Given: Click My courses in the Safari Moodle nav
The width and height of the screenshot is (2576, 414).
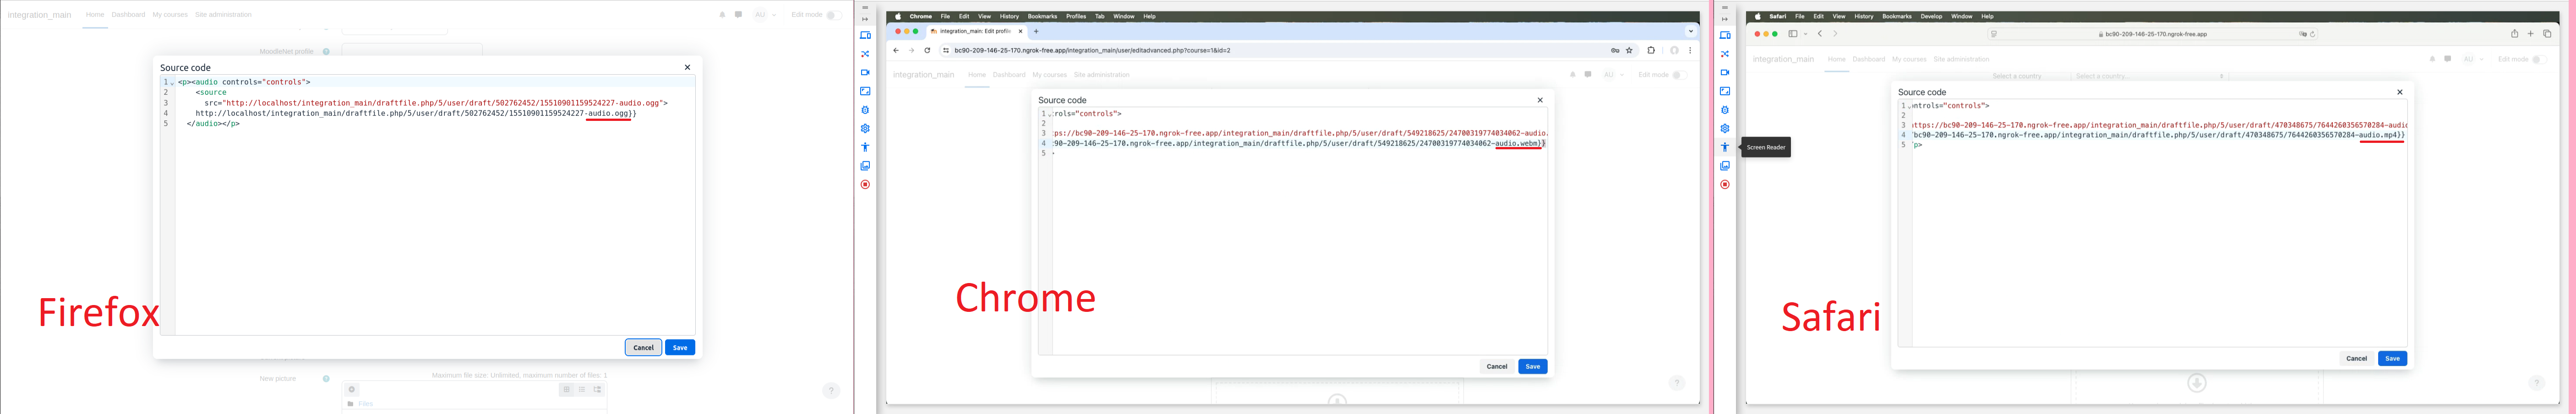Looking at the screenshot, I should 1909,59.
